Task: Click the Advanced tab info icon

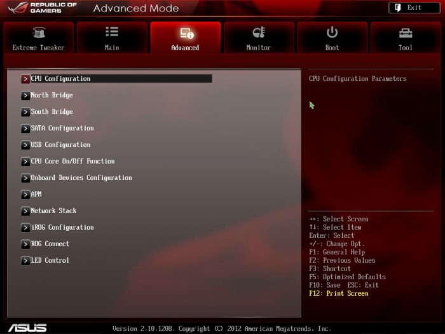Action: (x=186, y=33)
